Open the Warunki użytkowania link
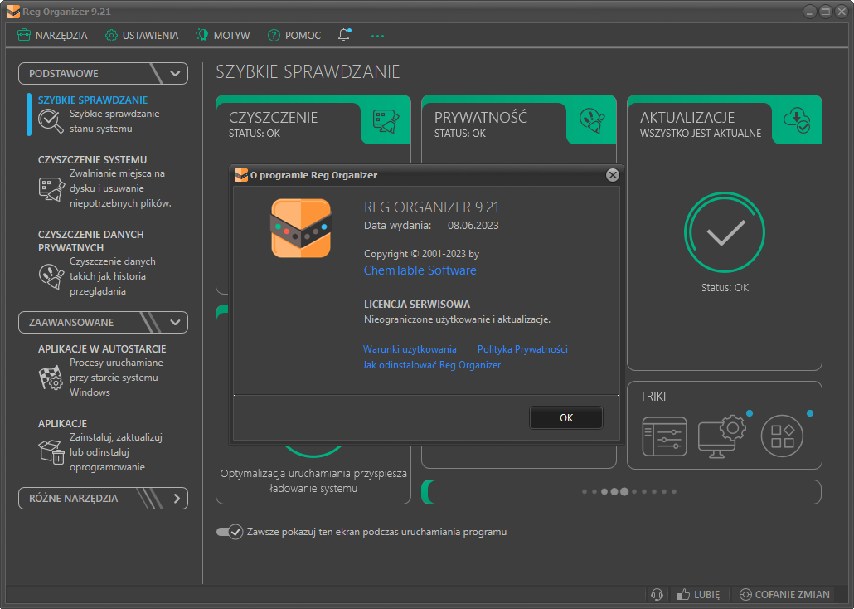This screenshot has width=854, height=609. click(x=410, y=349)
